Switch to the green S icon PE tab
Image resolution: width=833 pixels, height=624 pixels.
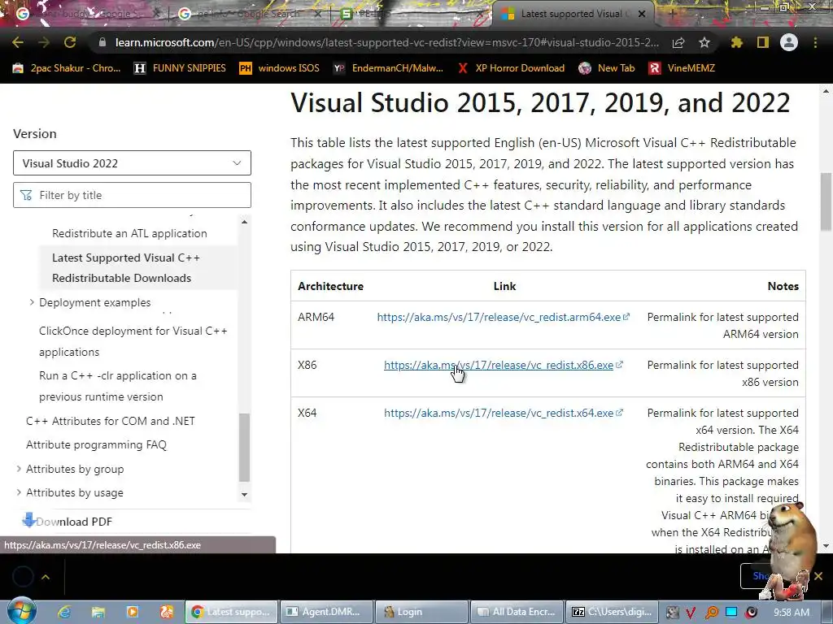(x=409, y=14)
